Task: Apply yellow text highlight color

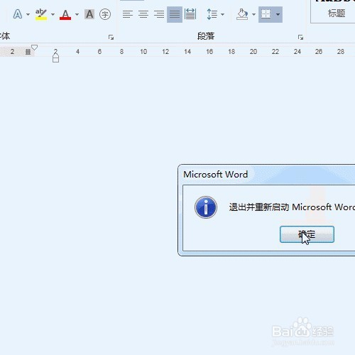Action: tap(41, 14)
